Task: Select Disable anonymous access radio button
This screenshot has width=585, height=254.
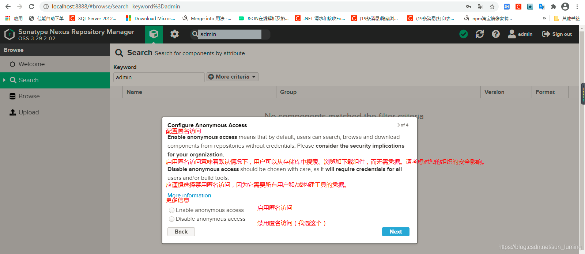Action: [172, 219]
